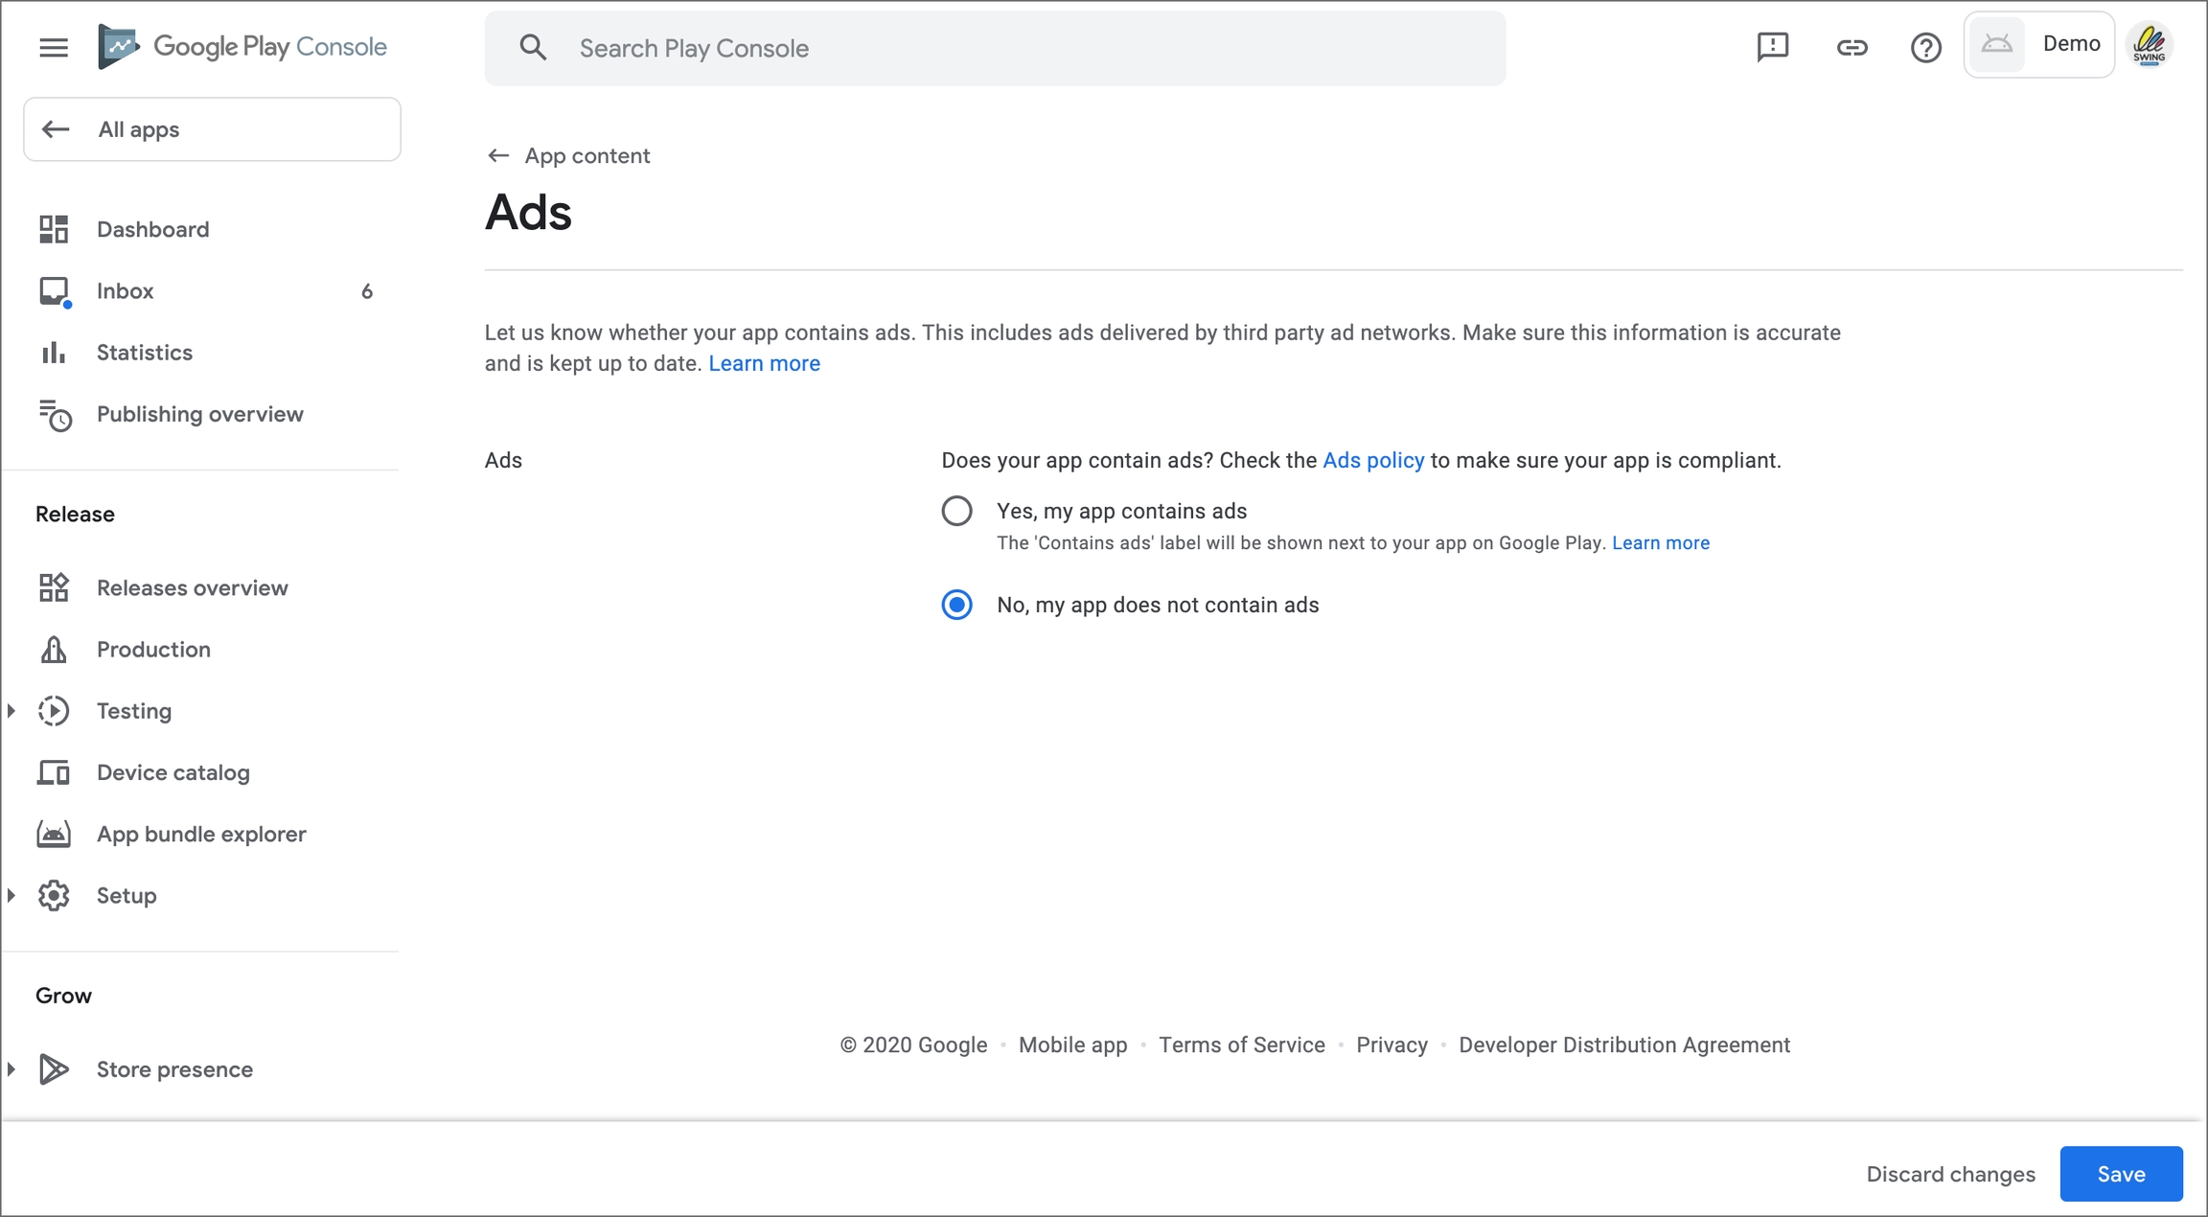Expand the Store presence section arrow
2208x1217 pixels.
click(x=11, y=1069)
